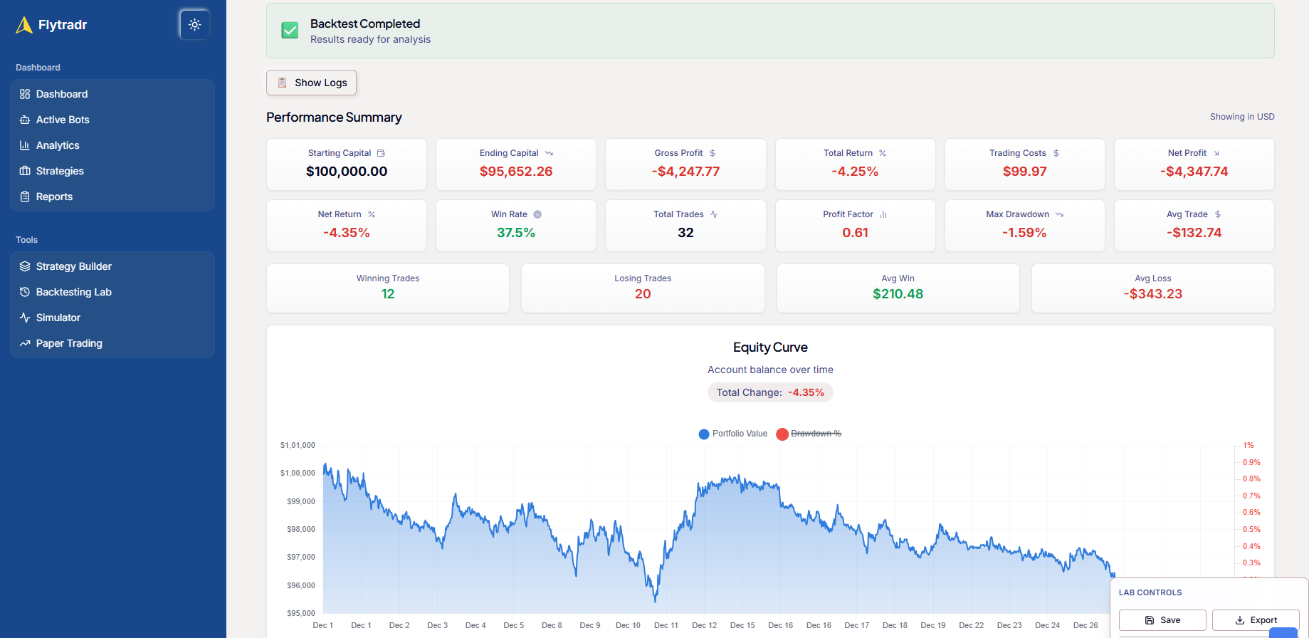Enable the Drawdown % legend series
This screenshot has height=638, width=1309.
point(816,434)
